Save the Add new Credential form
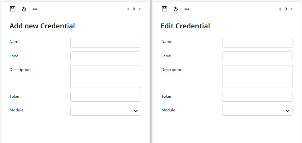302x143 pixels. [13, 9]
